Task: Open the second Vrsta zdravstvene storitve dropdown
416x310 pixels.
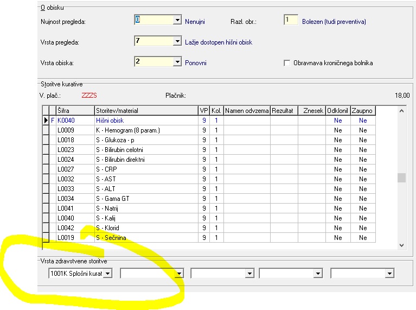Action: 179,273
